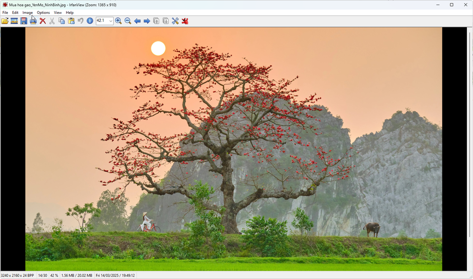
Task: Click the Cut scissors icon
Action: (x=52, y=21)
